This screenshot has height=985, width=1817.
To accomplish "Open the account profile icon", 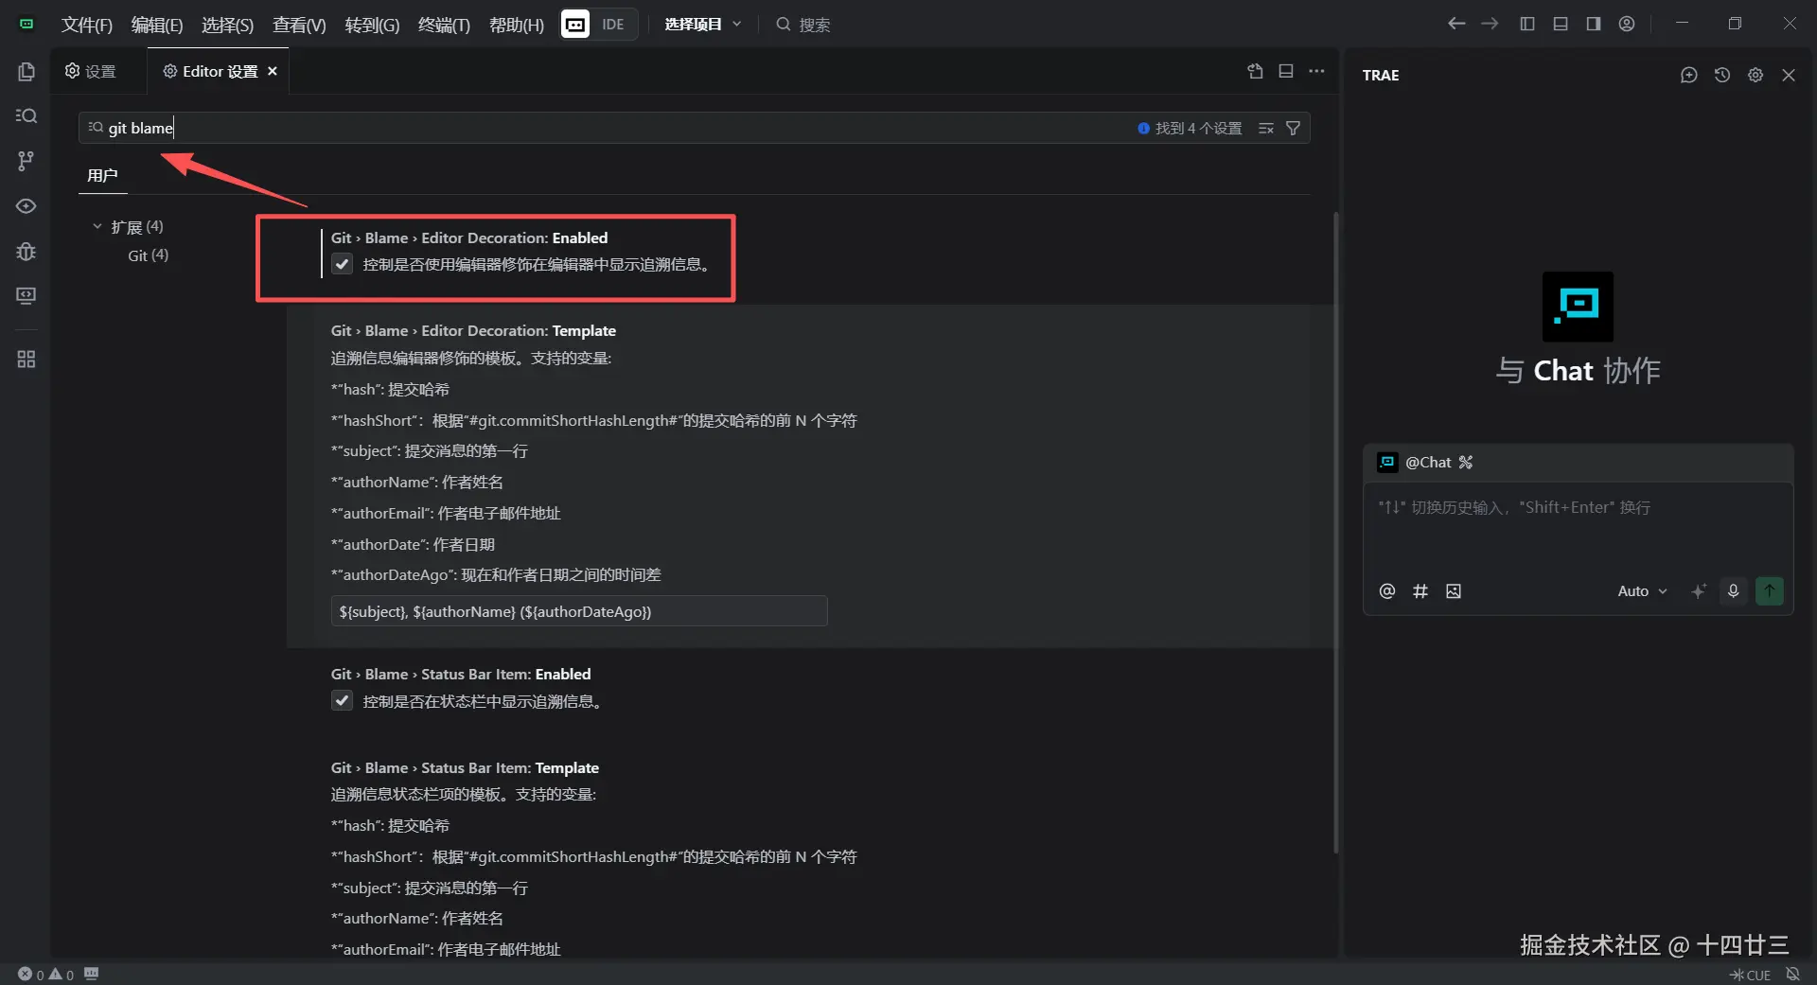I will [1627, 24].
